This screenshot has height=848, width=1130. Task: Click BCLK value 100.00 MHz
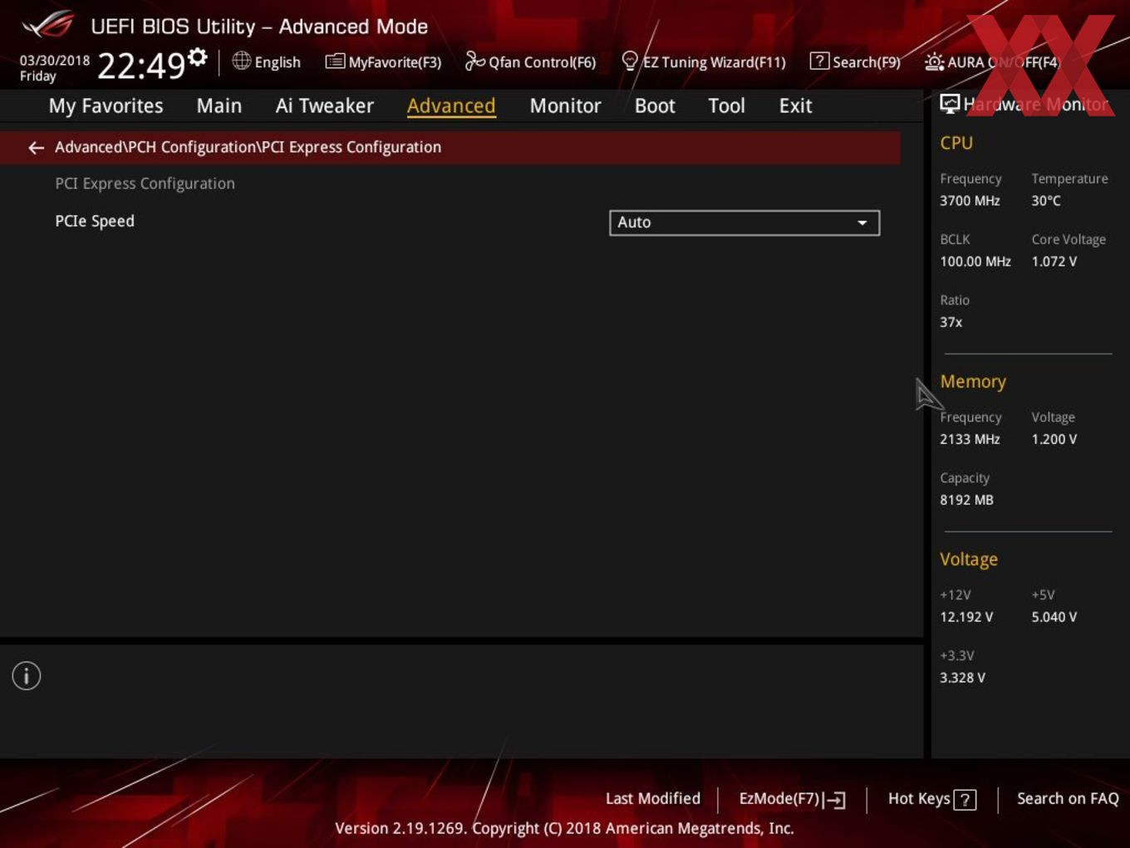tap(975, 261)
